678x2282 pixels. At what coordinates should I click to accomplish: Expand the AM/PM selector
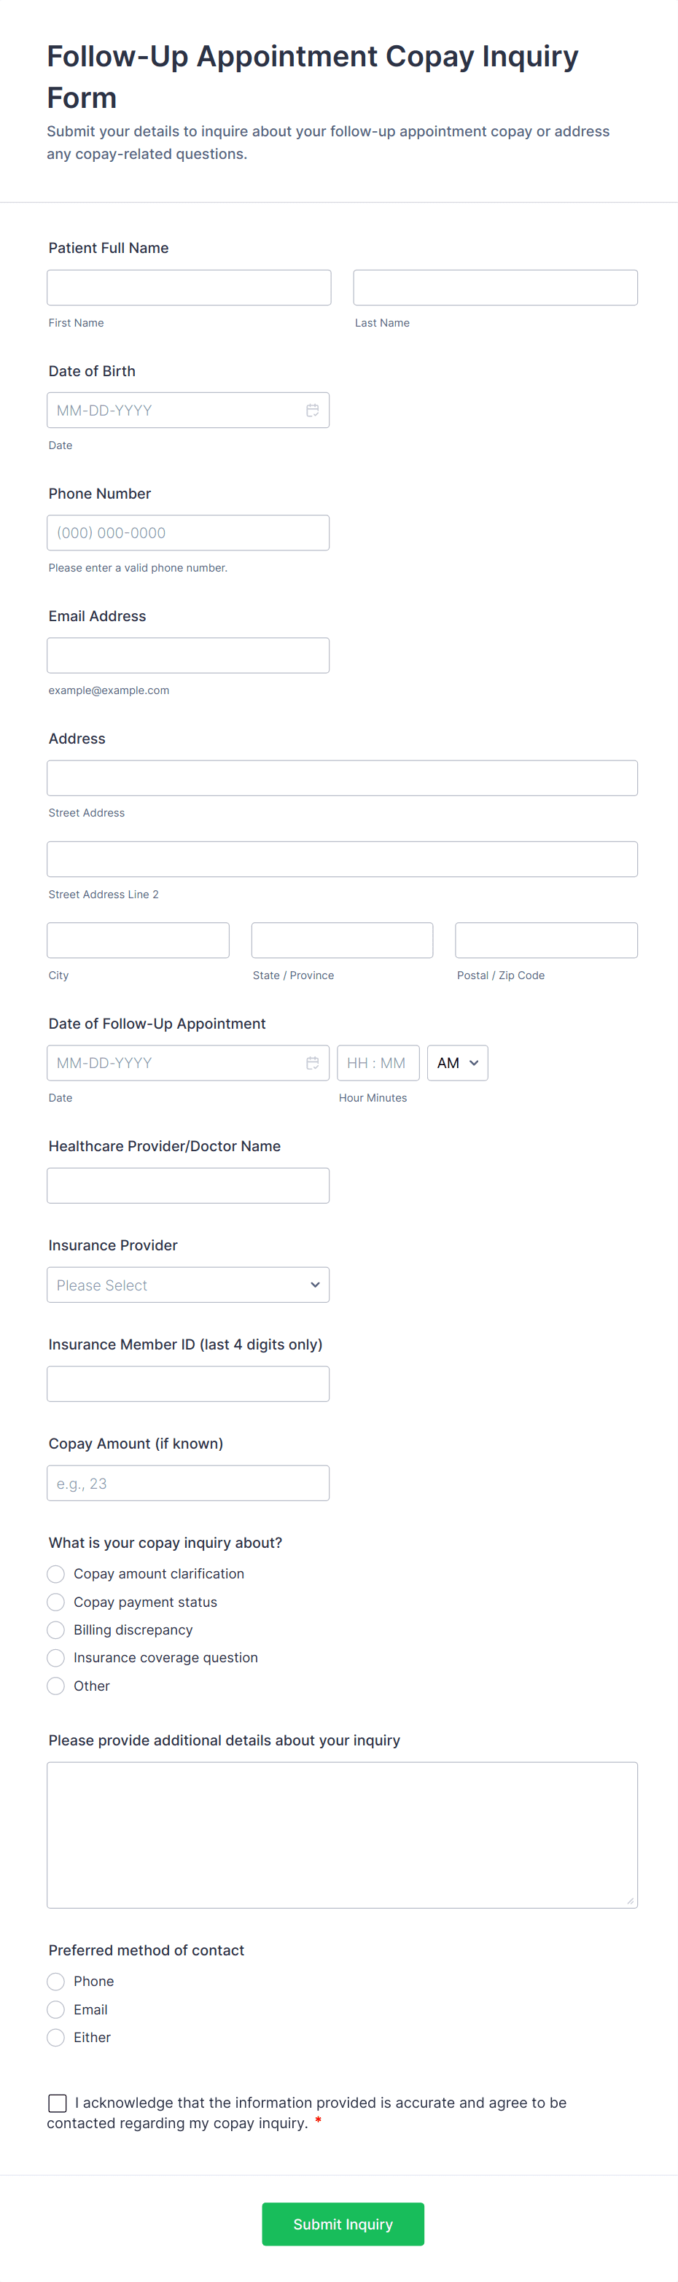click(x=457, y=1063)
